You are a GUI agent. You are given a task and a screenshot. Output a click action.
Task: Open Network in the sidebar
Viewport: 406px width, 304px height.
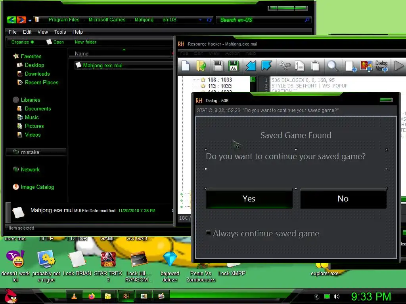(26, 169)
